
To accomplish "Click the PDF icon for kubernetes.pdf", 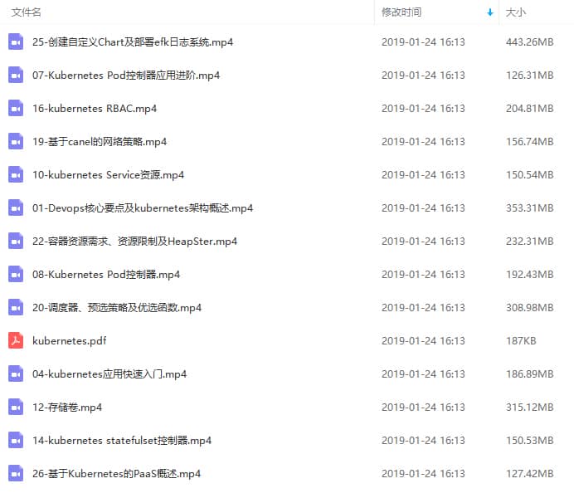I will pyautogui.click(x=16, y=340).
